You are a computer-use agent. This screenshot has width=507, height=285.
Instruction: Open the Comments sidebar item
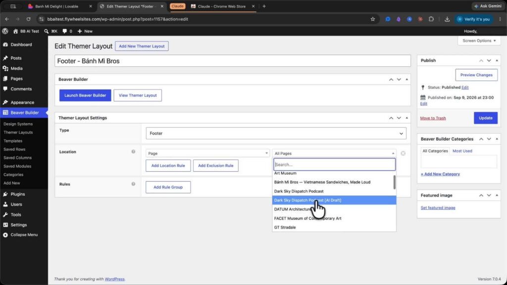tap(21, 89)
